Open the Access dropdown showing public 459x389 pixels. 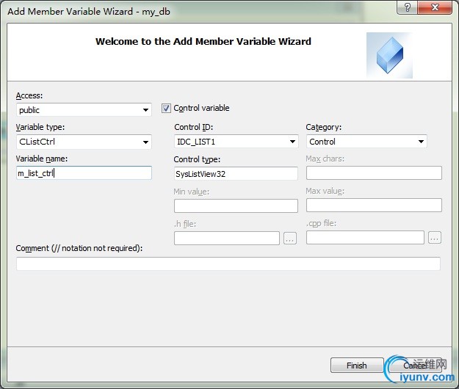(84, 110)
